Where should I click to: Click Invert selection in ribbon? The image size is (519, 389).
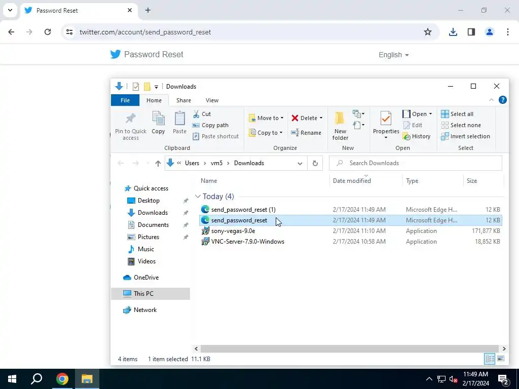point(465,136)
